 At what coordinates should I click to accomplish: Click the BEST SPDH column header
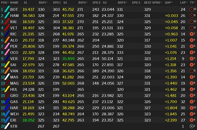[152, 3]
